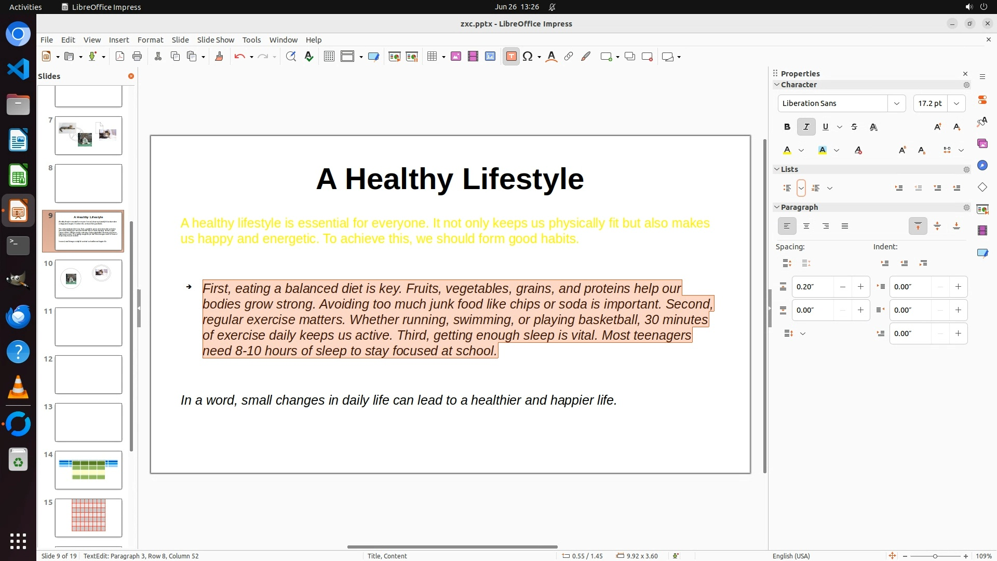997x561 pixels.
Task: Select slide 14 thumbnail
Action: tap(88, 470)
